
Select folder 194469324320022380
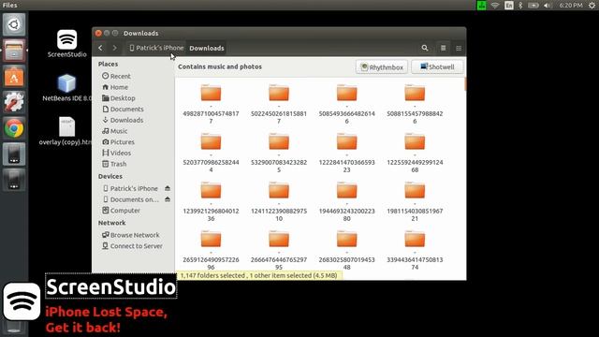[x=347, y=201]
